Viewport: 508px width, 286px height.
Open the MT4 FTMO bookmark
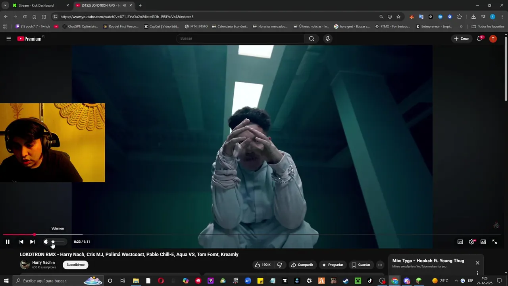(x=196, y=27)
